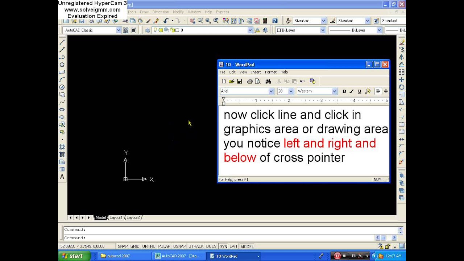Activate the Arc drawing tool
Viewport: 464px width, 261px height.
(x=62, y=79)
